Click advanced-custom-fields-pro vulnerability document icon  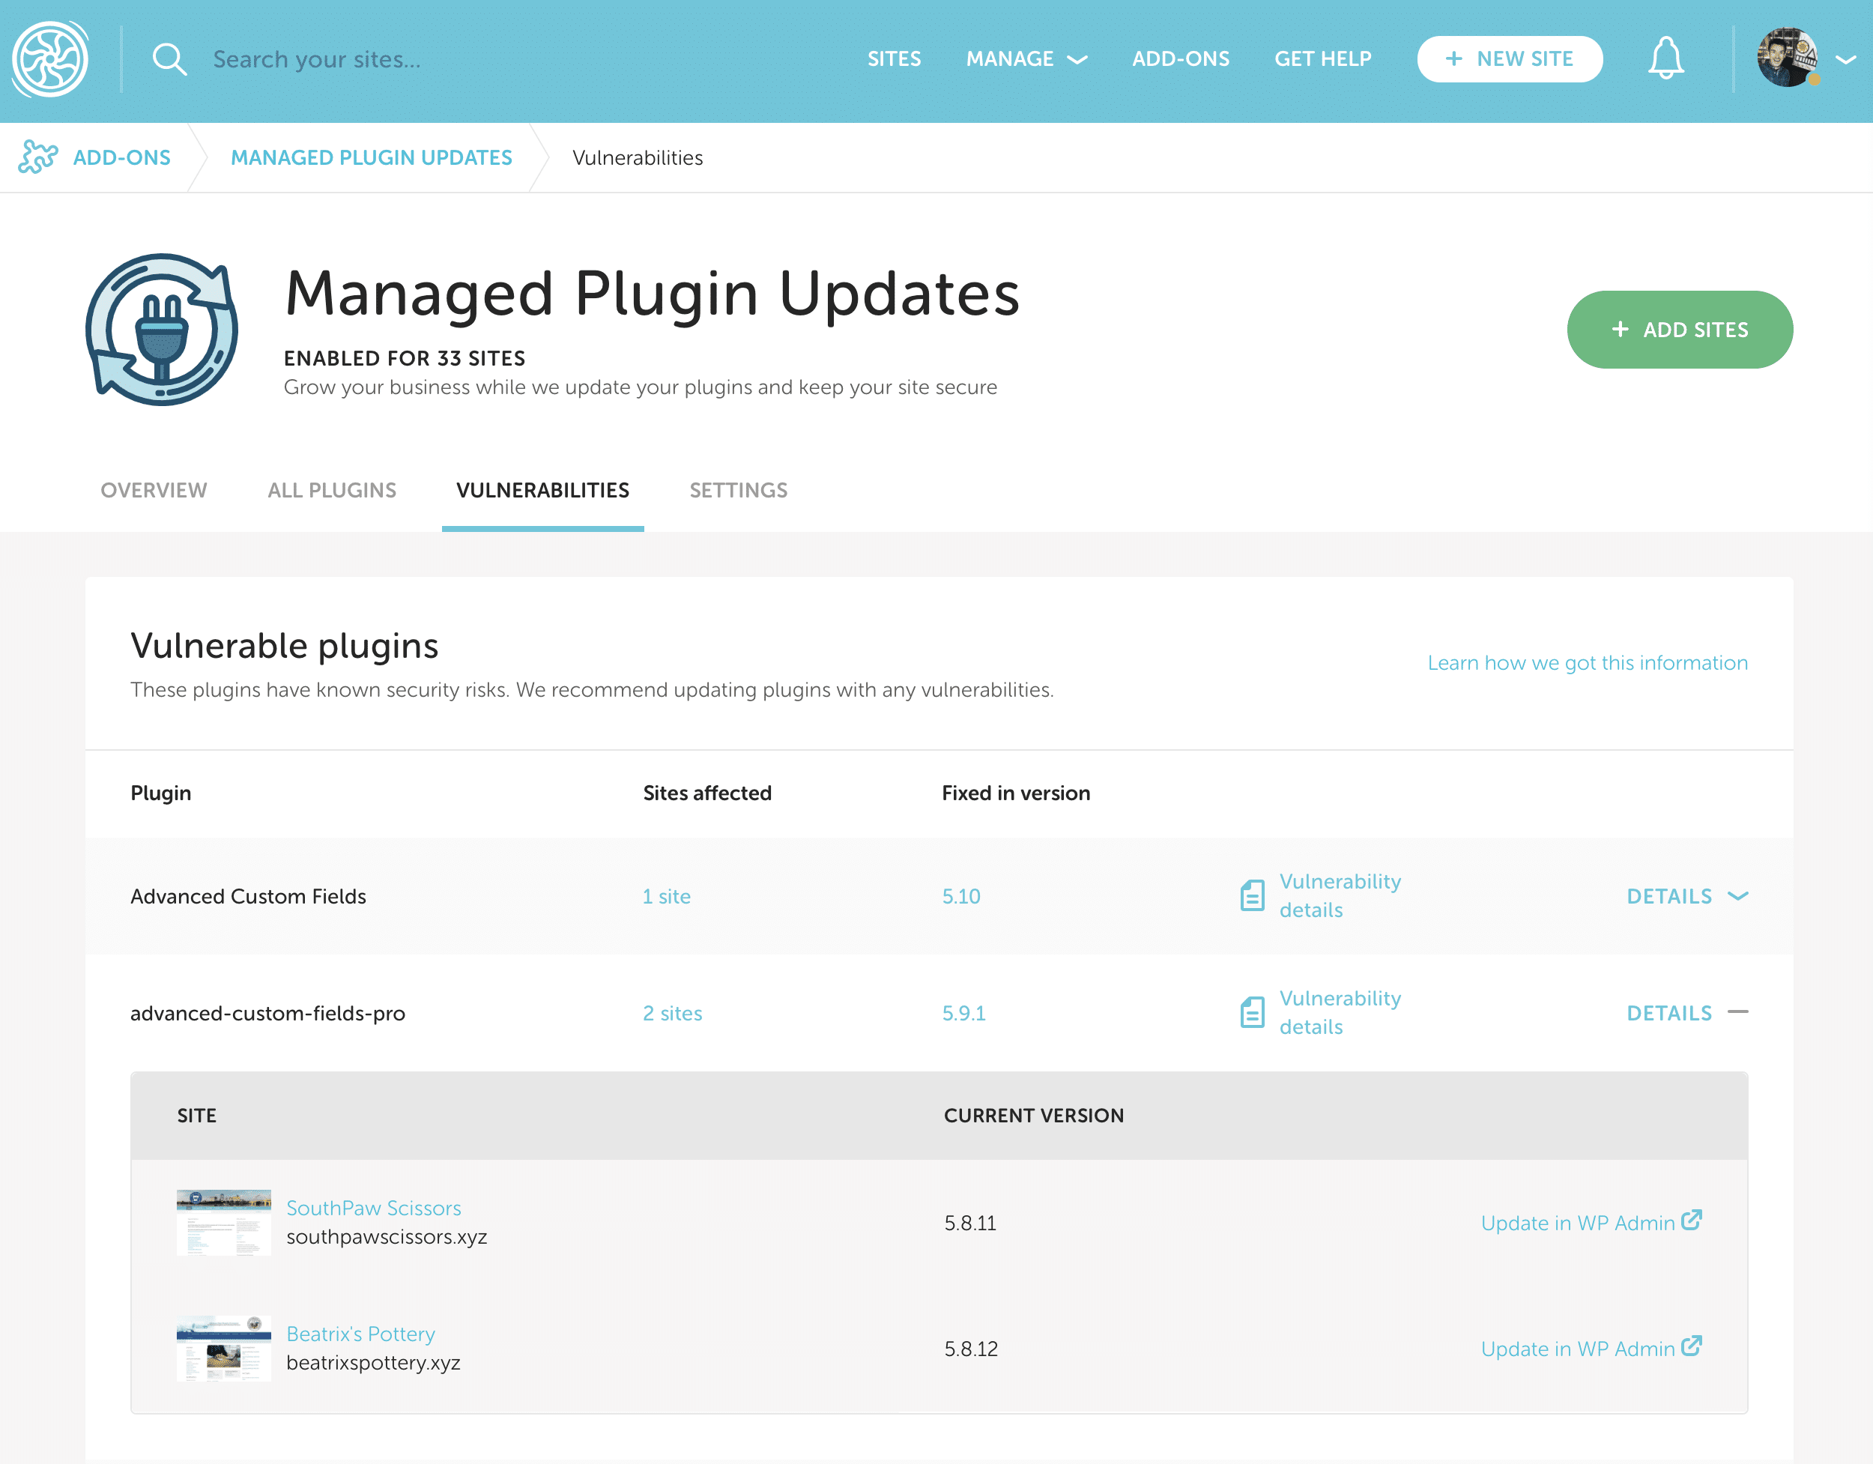[1252, 1012]
